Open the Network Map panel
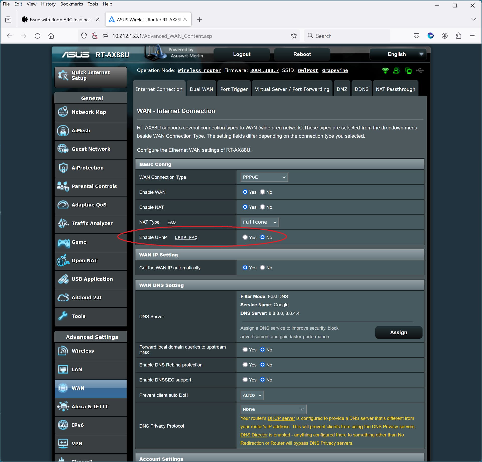 pyautogui.click(x=89, y=112)
